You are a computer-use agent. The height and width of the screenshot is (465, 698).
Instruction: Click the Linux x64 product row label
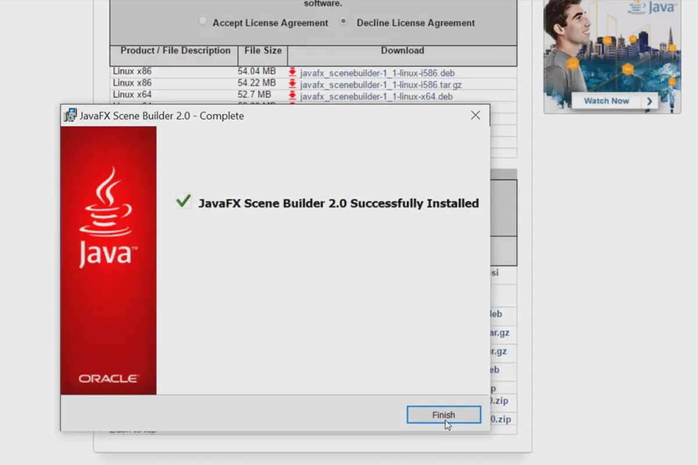(x=133, y=94)
